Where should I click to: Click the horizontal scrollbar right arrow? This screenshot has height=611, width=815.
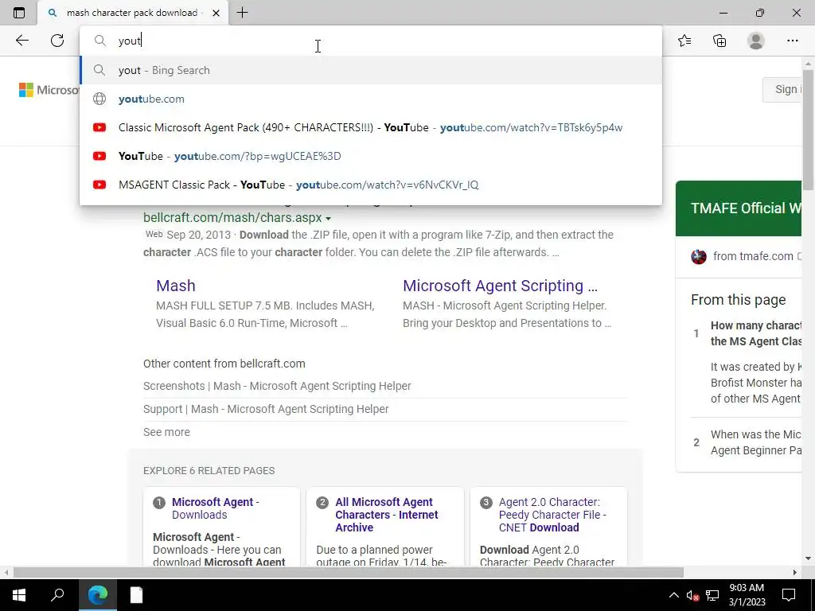tap(795, 573)
